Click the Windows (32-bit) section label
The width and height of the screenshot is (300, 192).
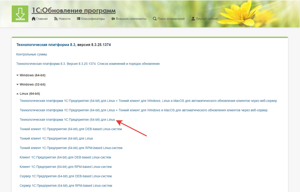pos(33,85)
